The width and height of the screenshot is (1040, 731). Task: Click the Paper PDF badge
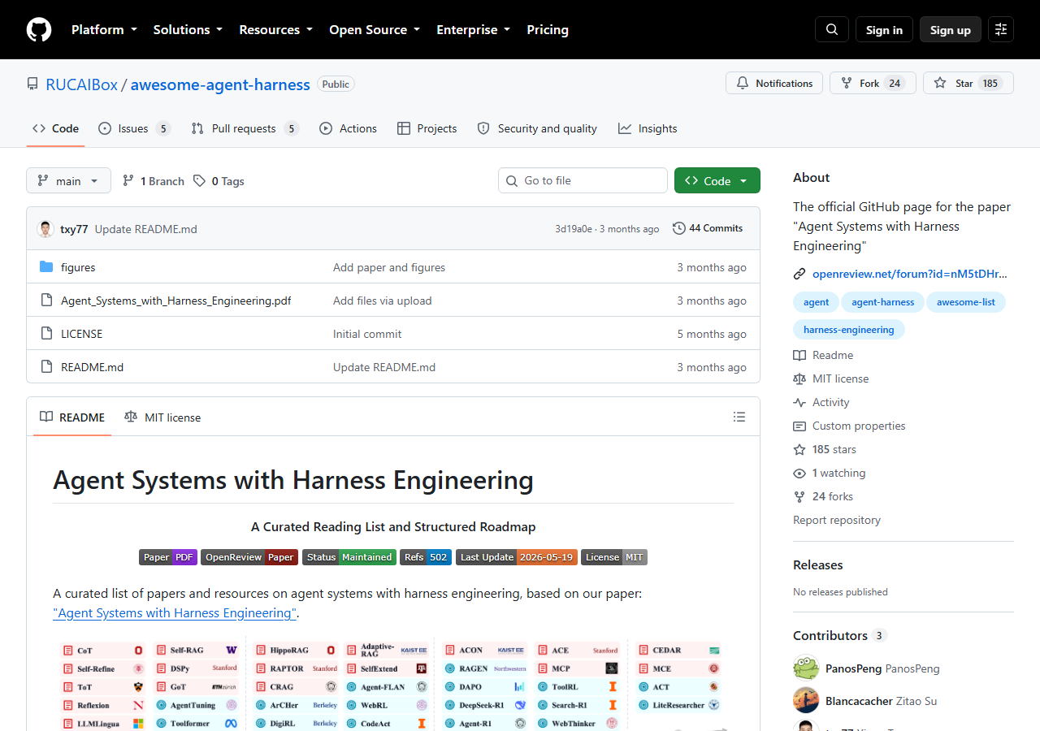168,557
